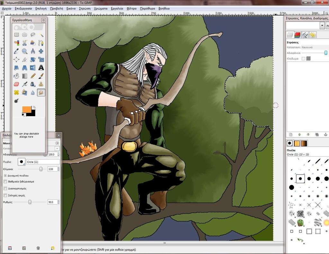Select the Move tool

coord(41,51)
